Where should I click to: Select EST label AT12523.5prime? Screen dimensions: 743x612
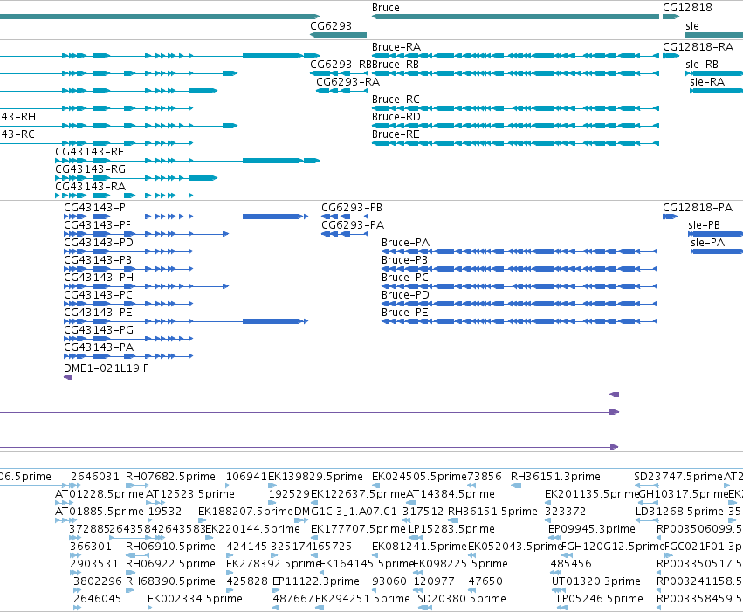point(190,494)
